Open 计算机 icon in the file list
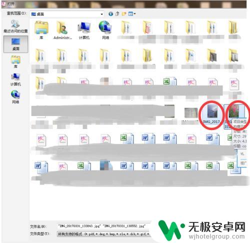 tap(84, 30)
